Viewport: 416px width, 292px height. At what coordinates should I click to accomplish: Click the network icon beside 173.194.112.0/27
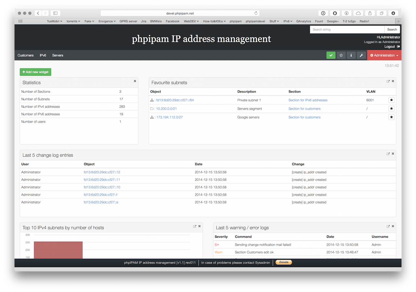pyautogui.click(x=152, y=117)
